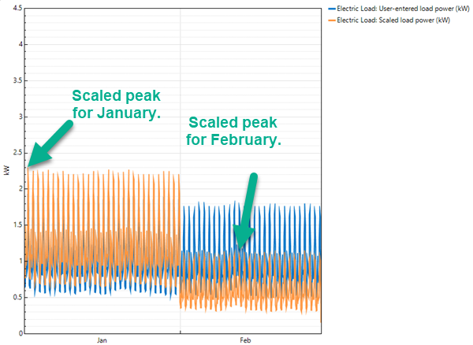This screenshot has height=345, width=473.
Task: Select the Scaled load power legend label
Action: pos(393,20)
